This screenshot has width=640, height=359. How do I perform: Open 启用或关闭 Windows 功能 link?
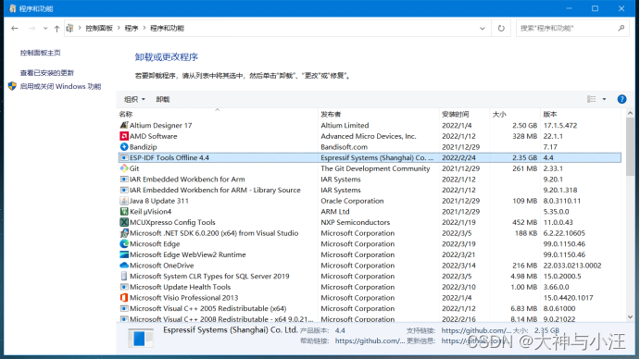(x=60, y=86)
